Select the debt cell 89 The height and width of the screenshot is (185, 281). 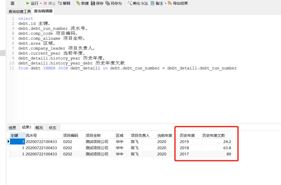pyautogui.click(x=217, y=154)
